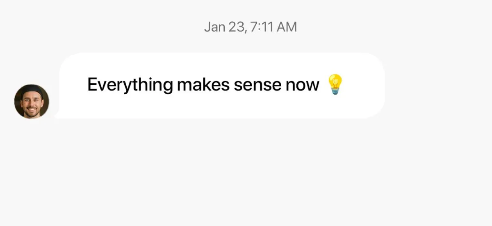Click the empty chat area below the message
Viewport: 492px width, 226px height.
246,172
